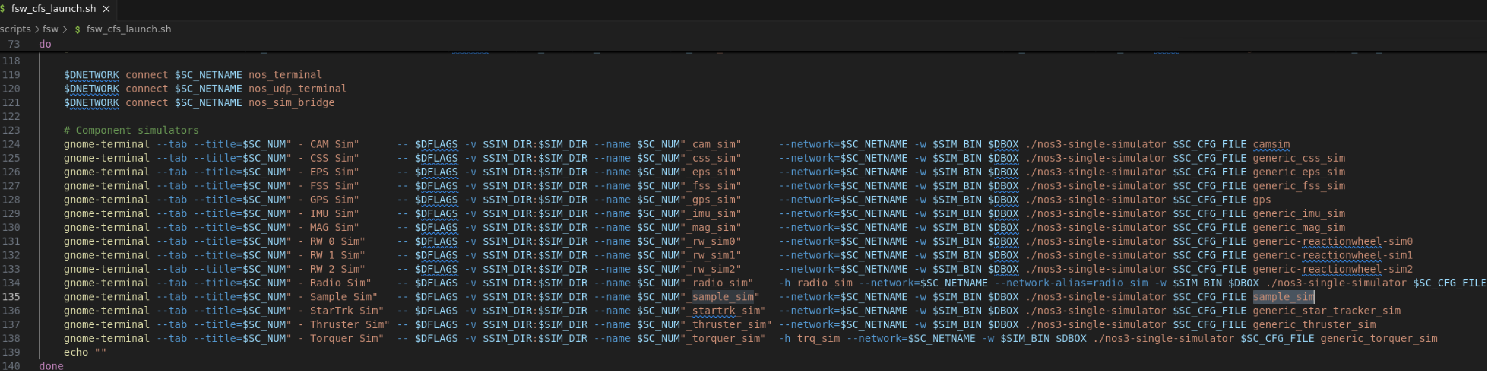Click 'generic_star_tracker_sim' on line 136
The image size is (1487, 371).
pos(1327,311)
